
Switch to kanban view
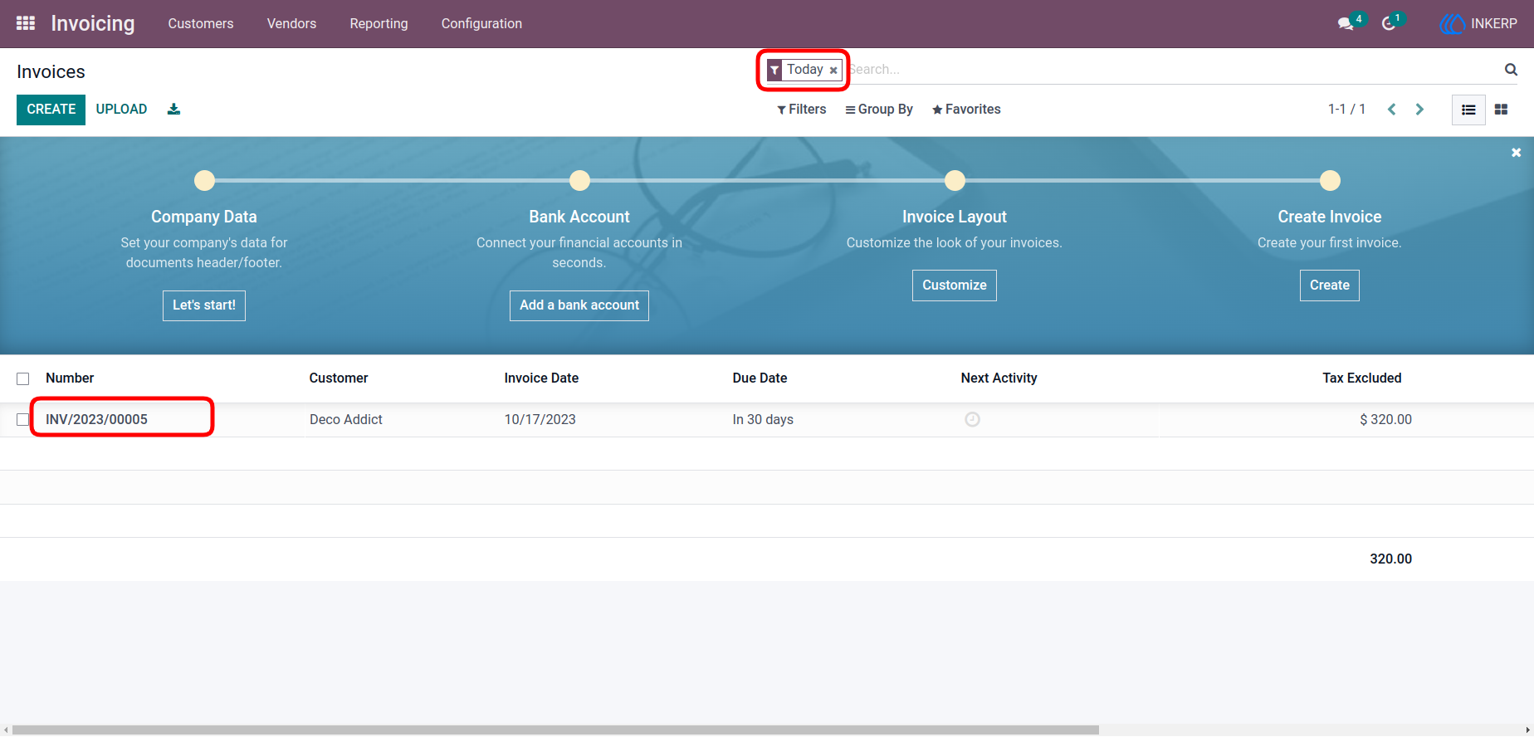tap(1501, 110)
